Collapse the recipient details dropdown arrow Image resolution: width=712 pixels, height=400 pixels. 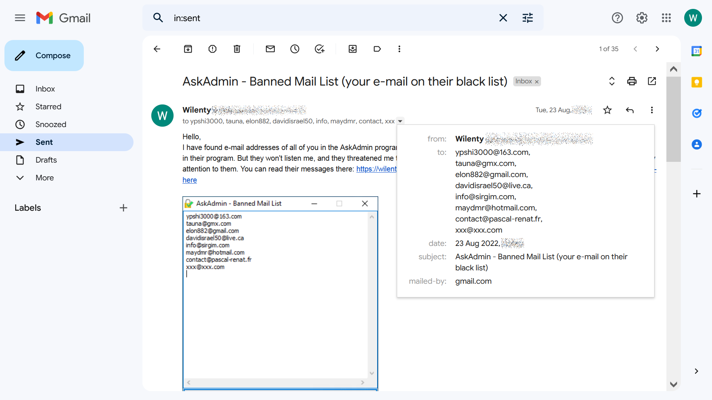coord(400,121)
